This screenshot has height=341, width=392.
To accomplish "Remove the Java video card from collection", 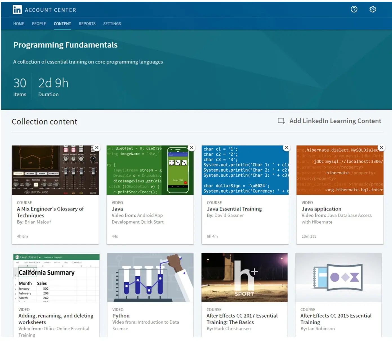I will (191, 148).
